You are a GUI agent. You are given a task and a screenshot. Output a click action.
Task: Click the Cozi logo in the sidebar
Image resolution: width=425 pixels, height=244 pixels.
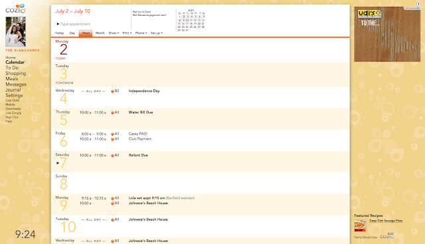pyautogui.click(x=15, y=9)
